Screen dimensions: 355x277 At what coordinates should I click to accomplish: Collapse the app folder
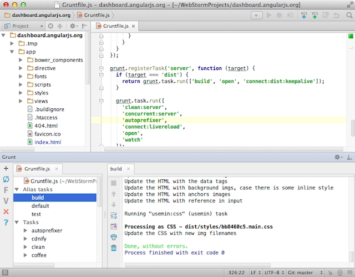pos(12,52)
